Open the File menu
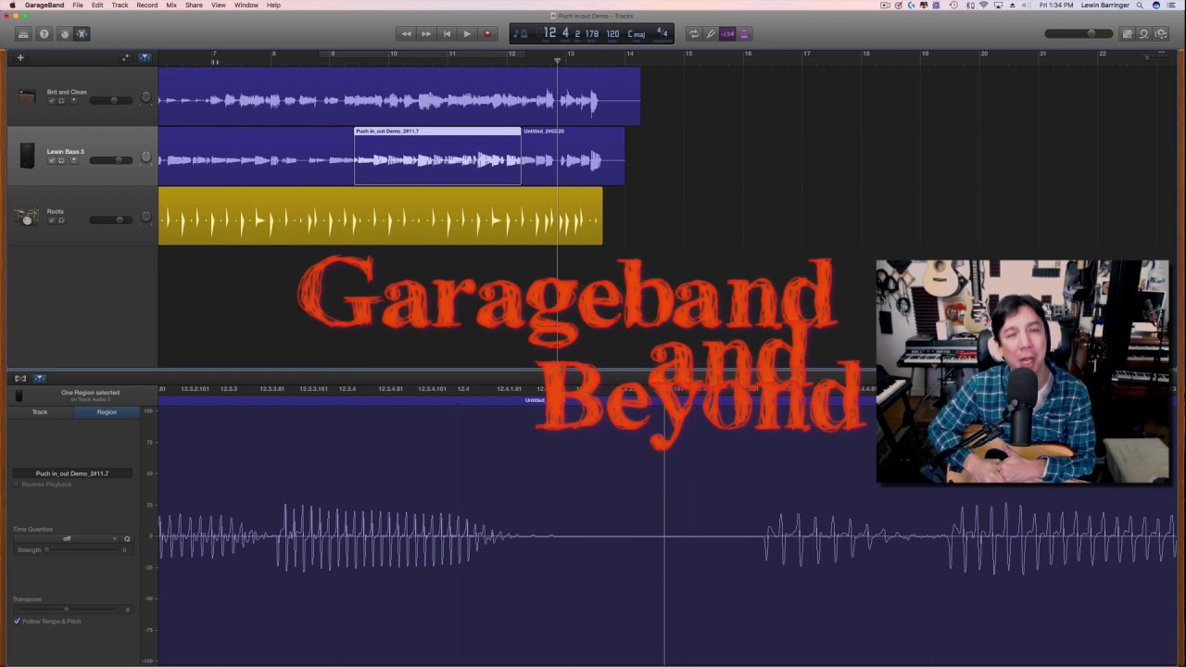The height and width of the screenshot is (667, 1186). pyautogui.click(x=78, y=6)
